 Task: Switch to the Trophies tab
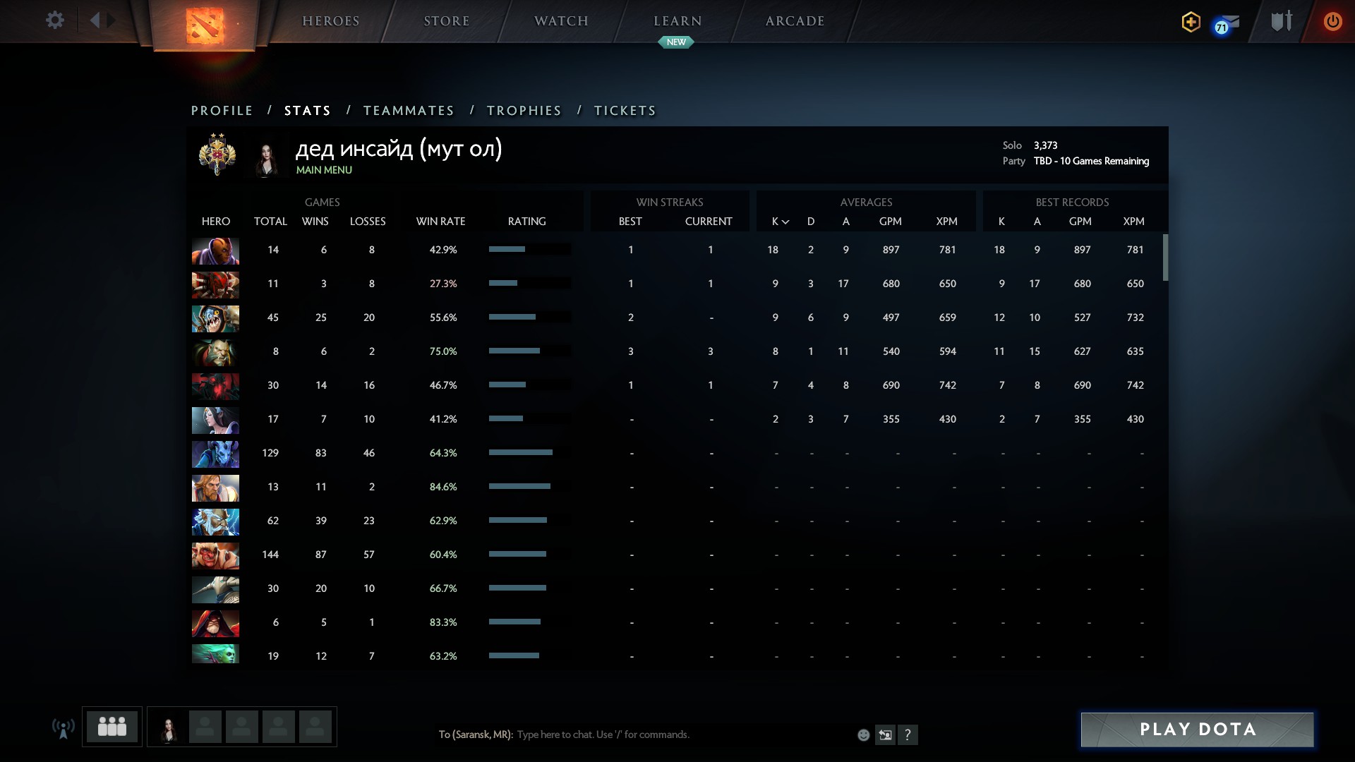click(x=524, y=111)
